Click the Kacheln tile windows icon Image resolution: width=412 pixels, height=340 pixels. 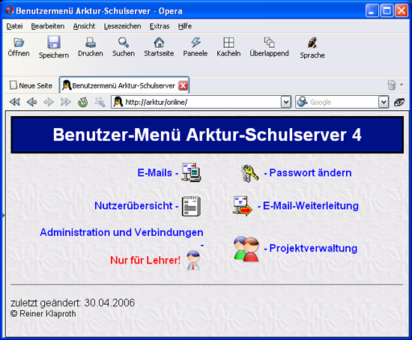pos(228,42)
